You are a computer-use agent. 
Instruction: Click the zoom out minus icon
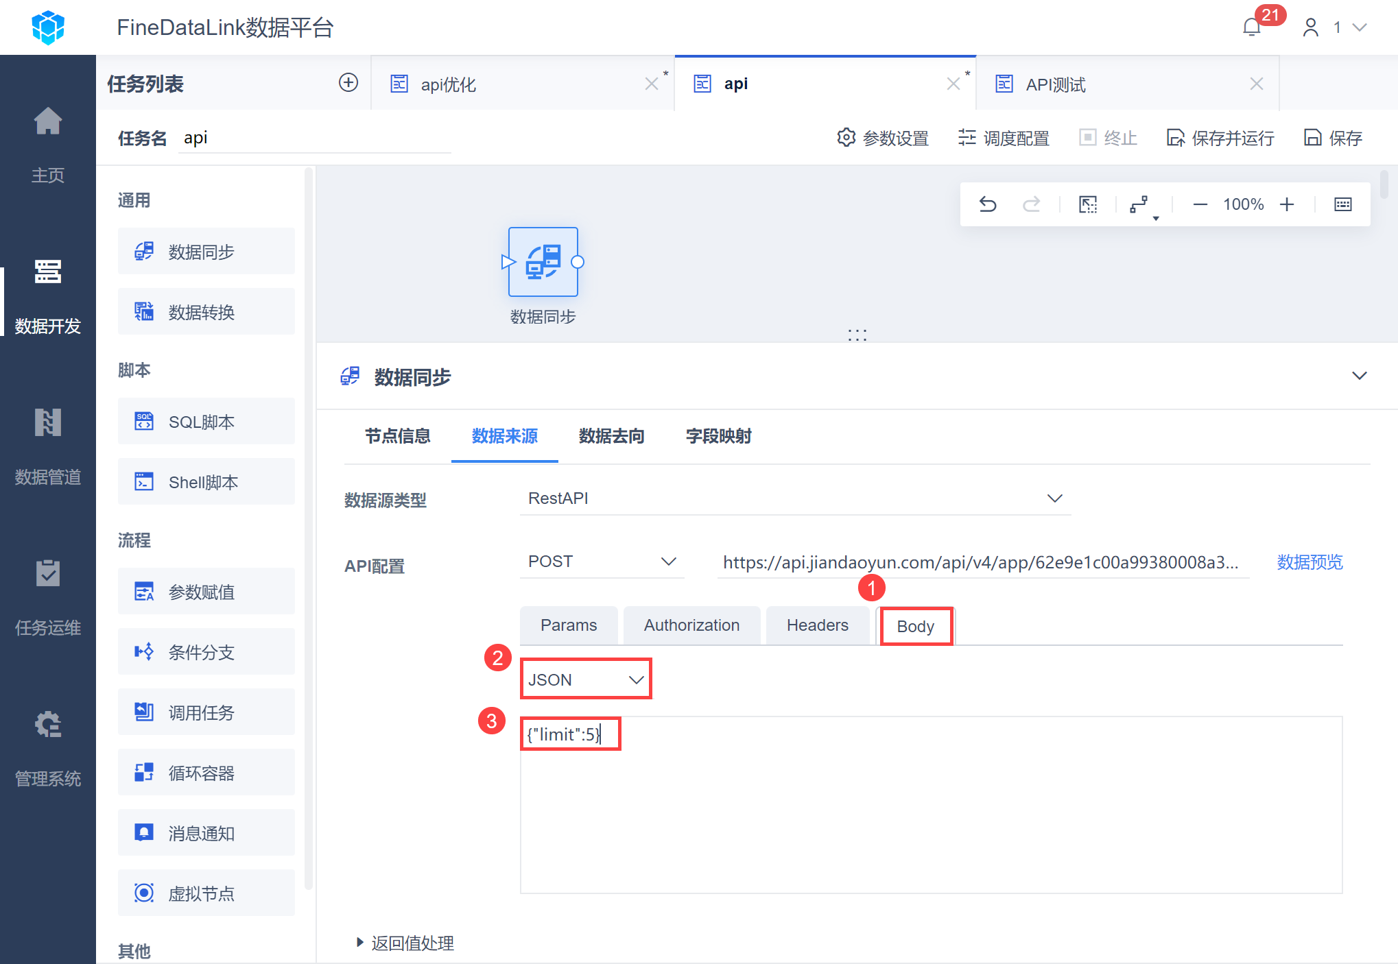(1200, 204)
